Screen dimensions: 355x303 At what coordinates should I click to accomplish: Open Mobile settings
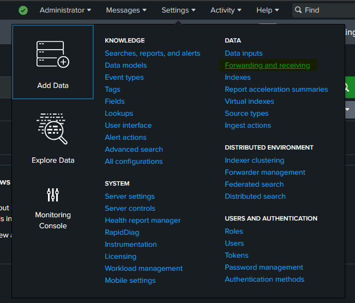coord(130,280)
